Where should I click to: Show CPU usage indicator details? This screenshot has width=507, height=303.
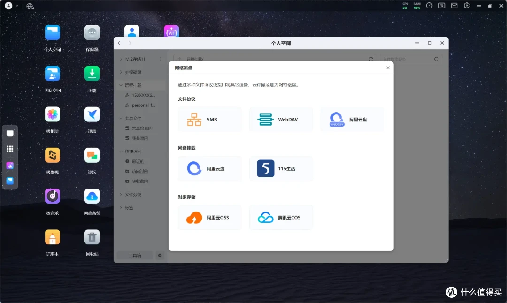click(405, 6)
